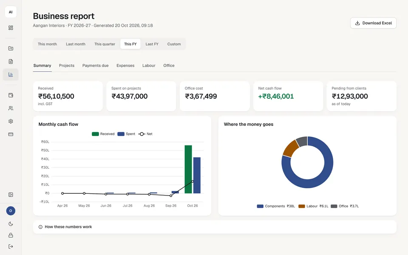This screenshot has height=255, width=408.
Task: Toggle the Labour ₹6.1L legend swatch
Action: pyautogui.click(x=302, y=206)
